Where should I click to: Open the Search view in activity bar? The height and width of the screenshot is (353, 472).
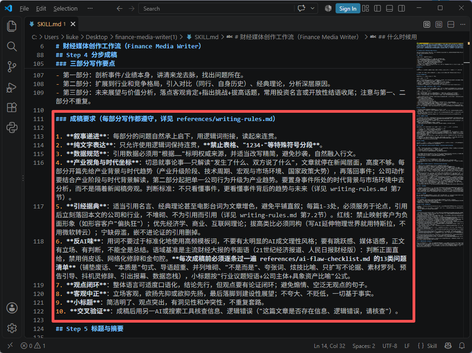(x=12, y=46)
